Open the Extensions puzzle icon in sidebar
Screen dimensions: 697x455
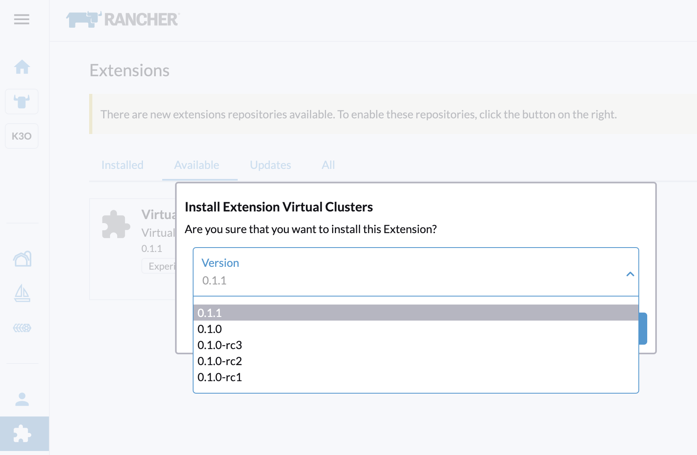point(22,434)
